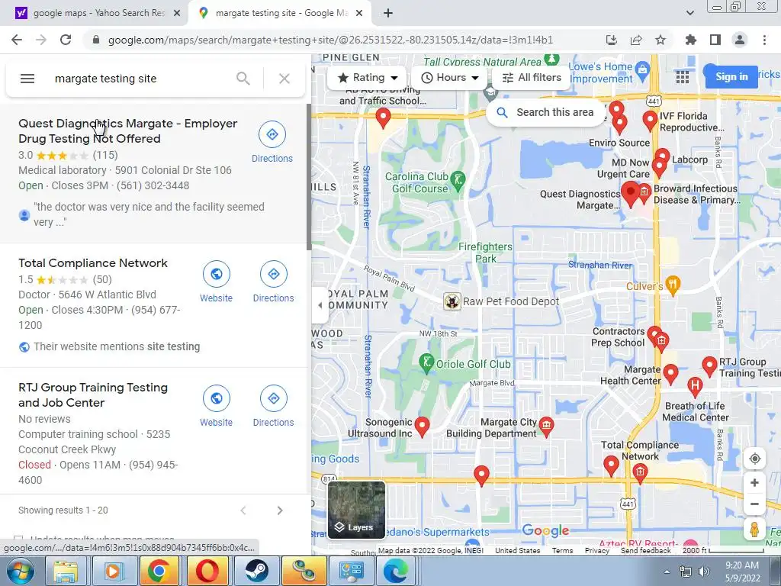Image resolution: width=781 pixels, height=586 pixels.
Task: Open Chrome from the taskbar
Action: 159,571
